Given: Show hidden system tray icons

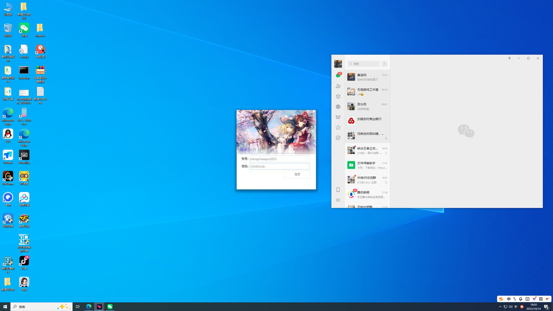Looking at the screenshot, I should (500, 307).
